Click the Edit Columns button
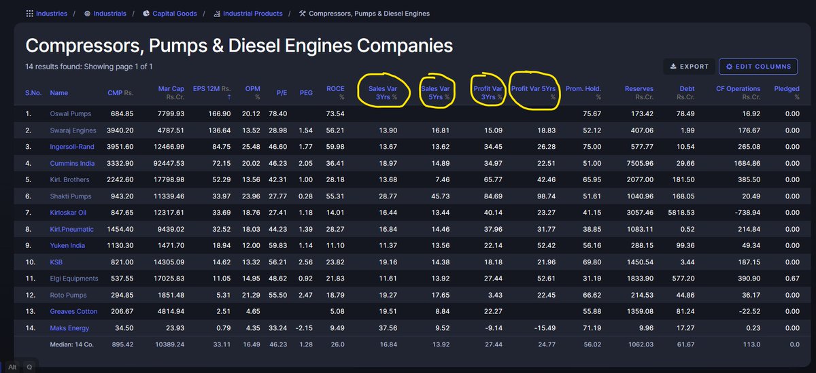Image resolution: width=816 pixels, height=373 pixels. click(x=759, y=67)
